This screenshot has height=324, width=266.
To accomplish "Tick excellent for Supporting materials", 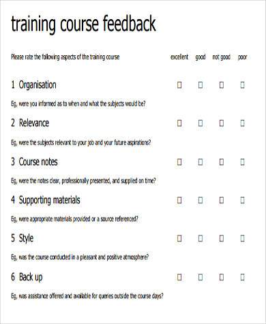I will click(x=179, y=201).
